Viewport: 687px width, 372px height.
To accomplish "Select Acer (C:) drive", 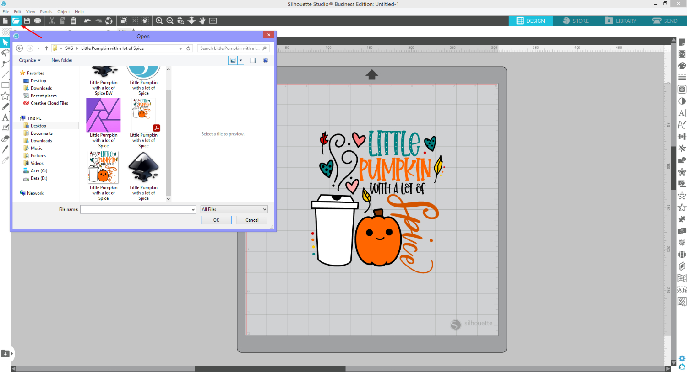I will point(38,171).
